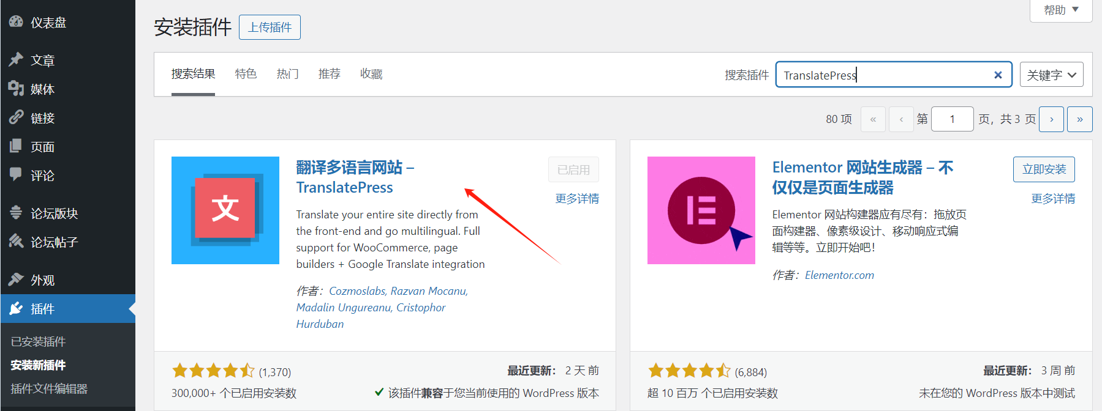This screenshot has width=1102, height=411.
Task: Go to 已安装插件 submenu
Action: click(x=38, y=341)
